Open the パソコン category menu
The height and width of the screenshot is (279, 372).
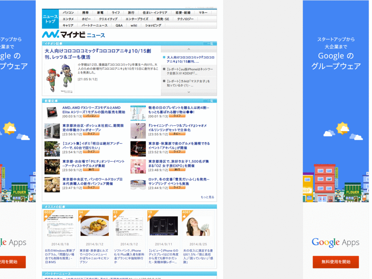[68, 13]
